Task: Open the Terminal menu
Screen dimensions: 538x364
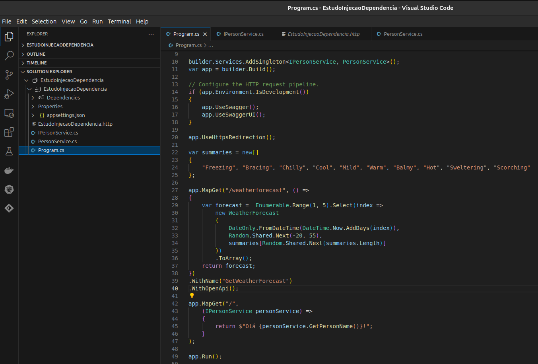Action: click(x=119, y=21)
